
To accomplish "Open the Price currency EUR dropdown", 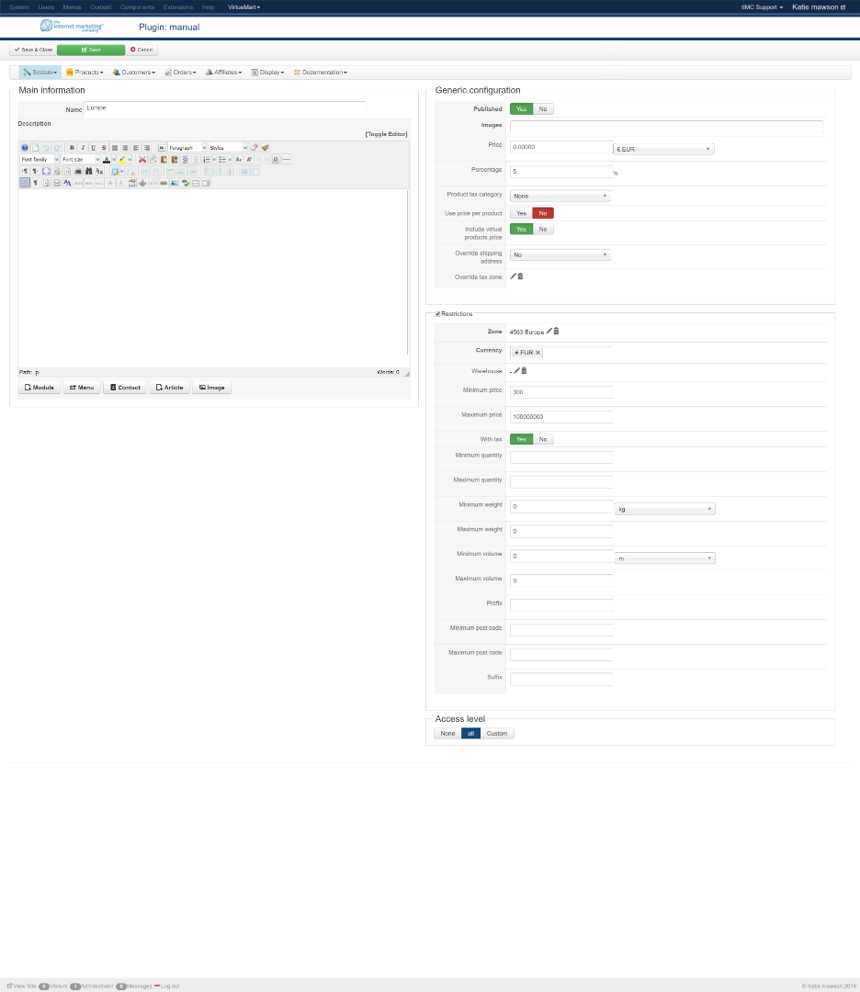I will [x=663, y=150].
